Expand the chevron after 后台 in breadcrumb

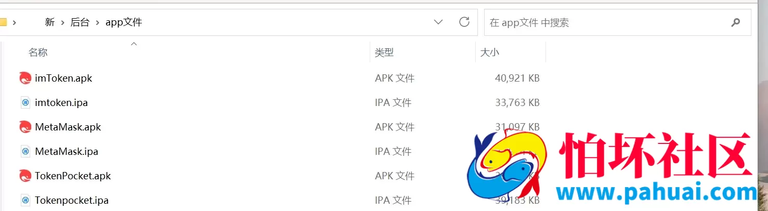(97, 22)
